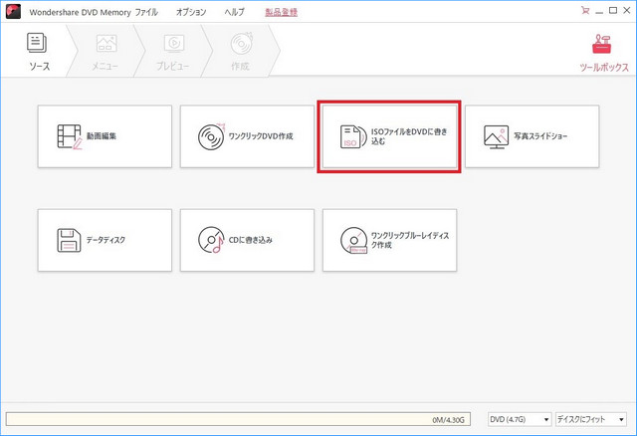This screenshot has width=637, height=436.
Task: Click the データディスク floppy icon
Action: 69,240
